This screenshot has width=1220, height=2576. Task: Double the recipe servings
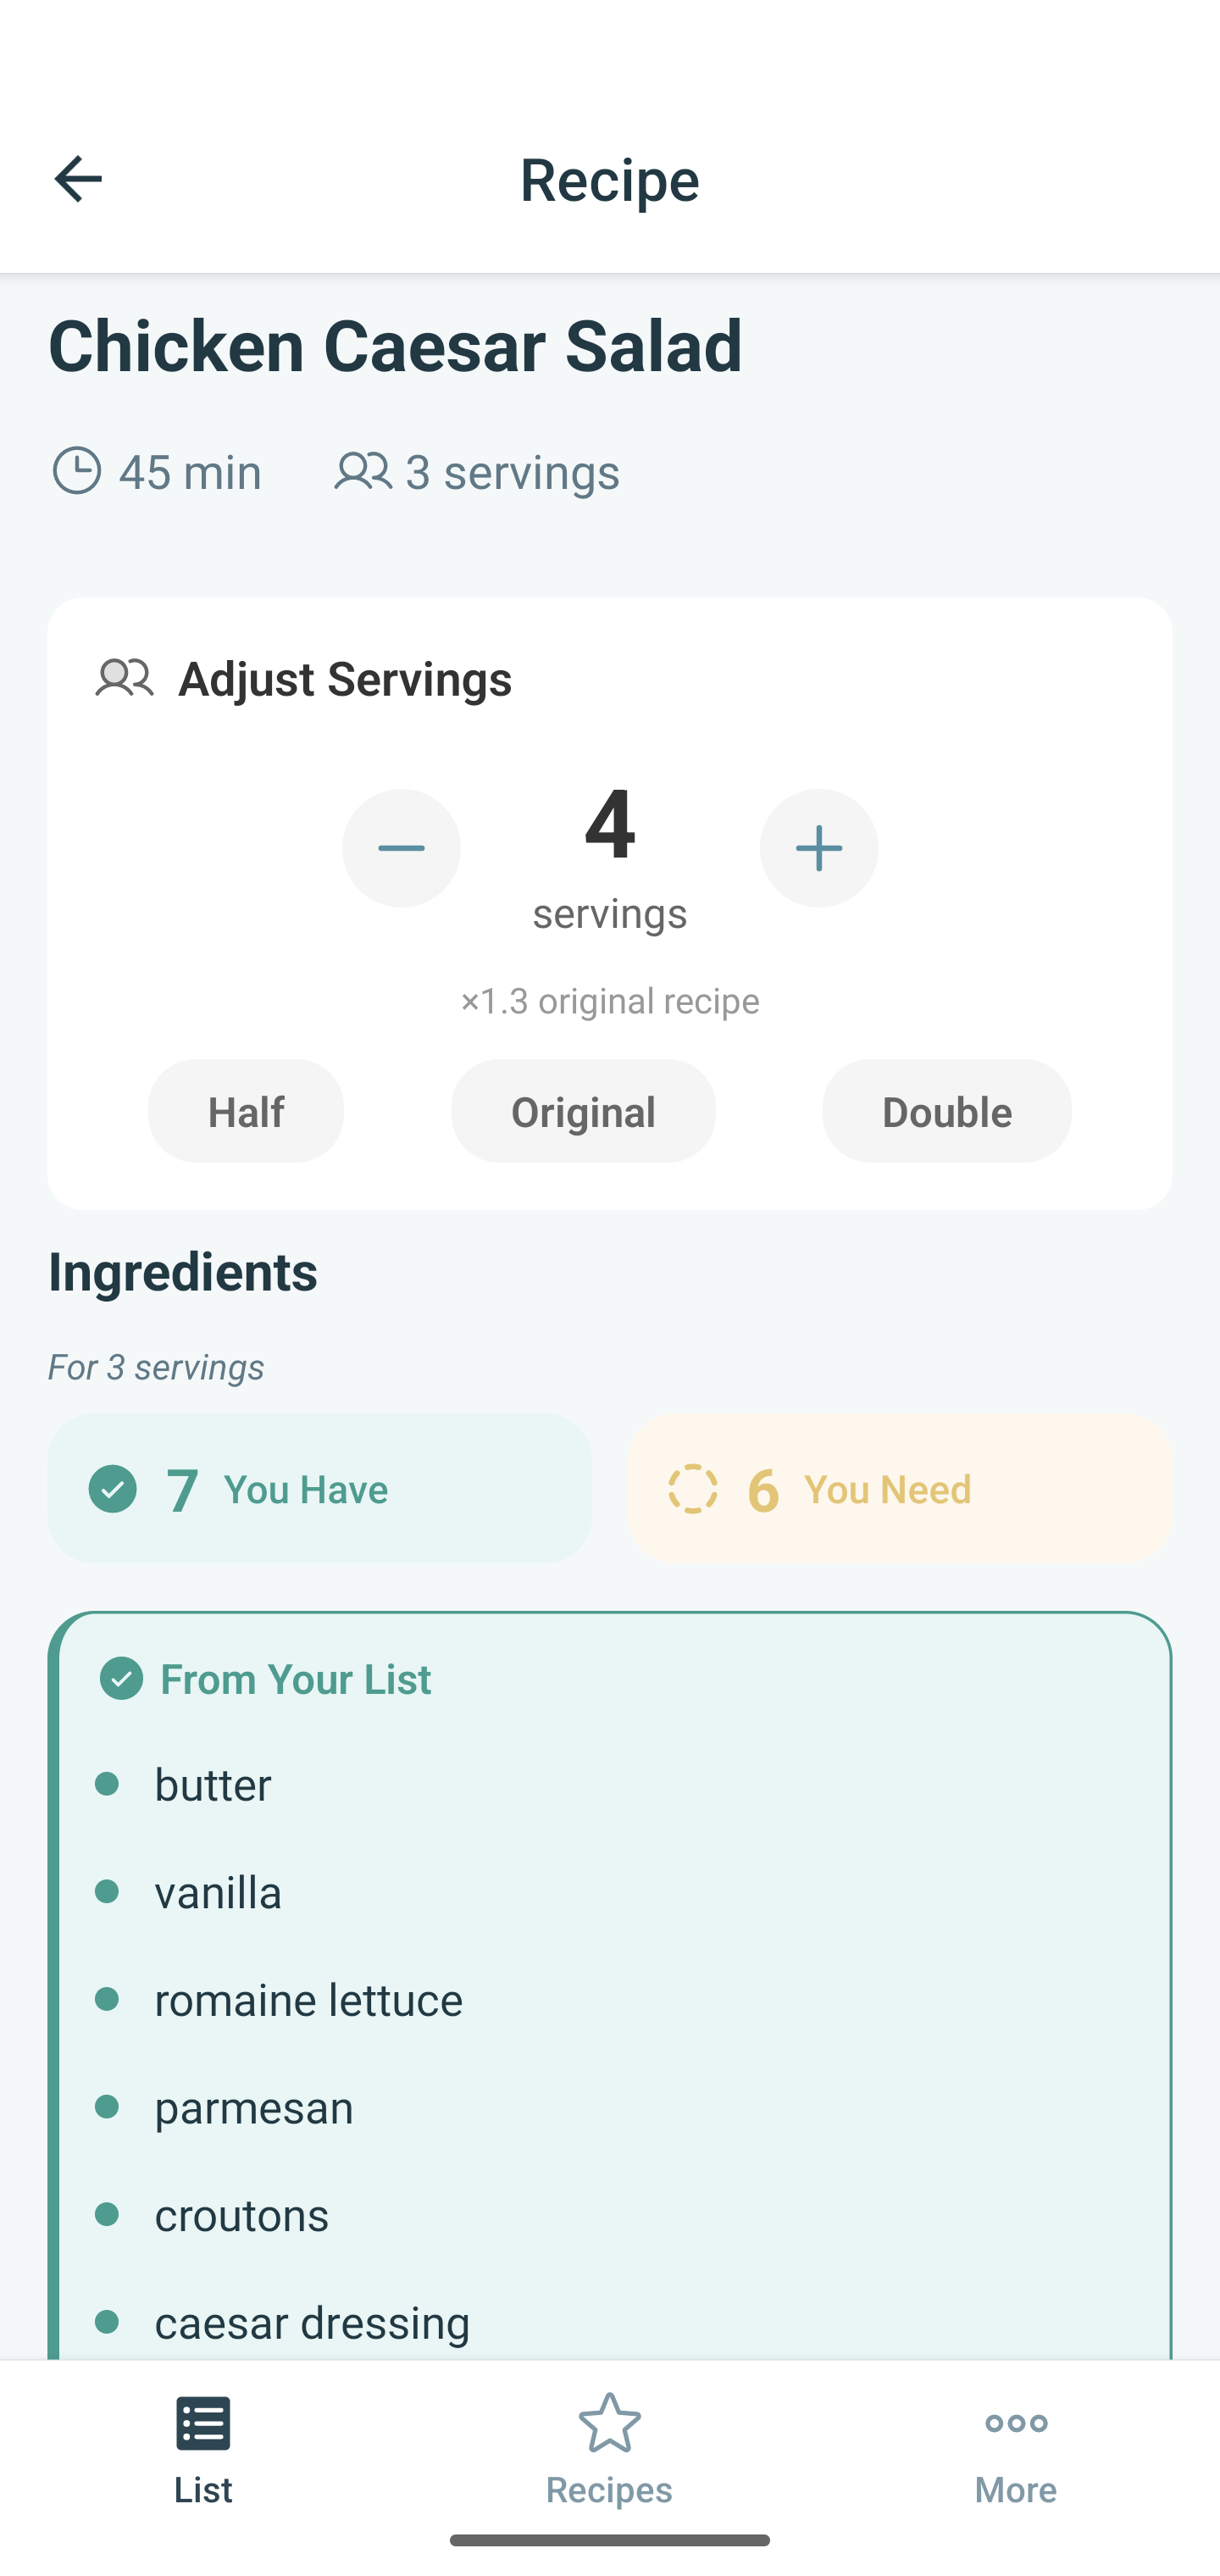(945, 1111)
